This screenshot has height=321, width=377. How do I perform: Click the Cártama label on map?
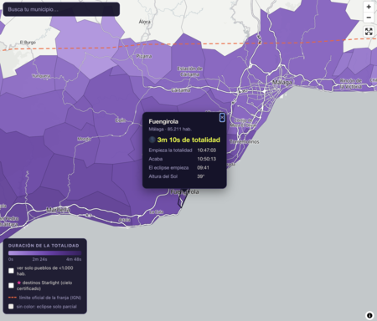[x=181, y=90]
